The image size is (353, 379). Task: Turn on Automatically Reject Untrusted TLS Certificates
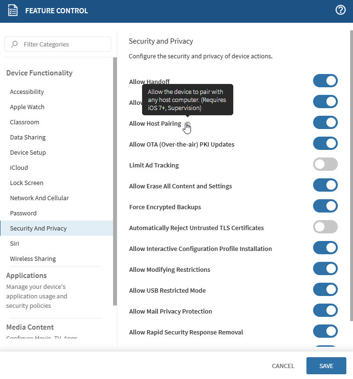pos(325,227)
